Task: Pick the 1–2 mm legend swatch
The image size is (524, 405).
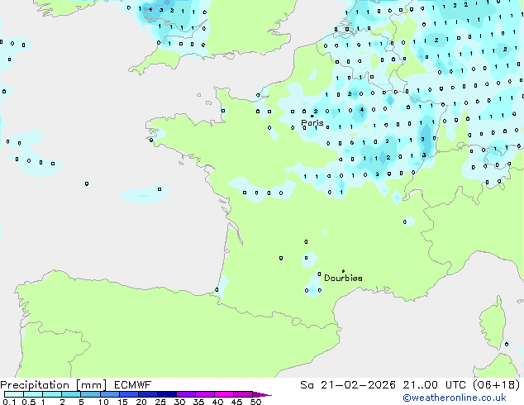Action: click(52, 394)
